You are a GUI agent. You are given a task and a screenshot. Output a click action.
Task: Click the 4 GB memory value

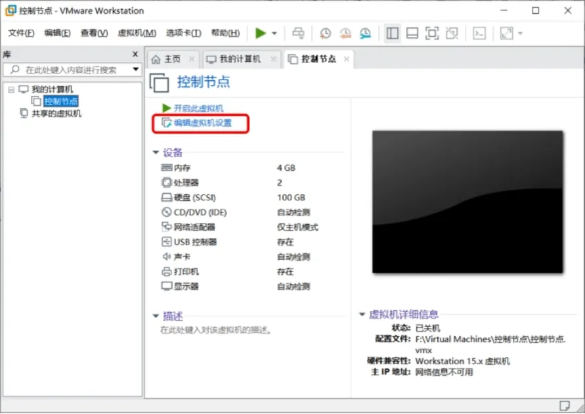pos(286,168)
